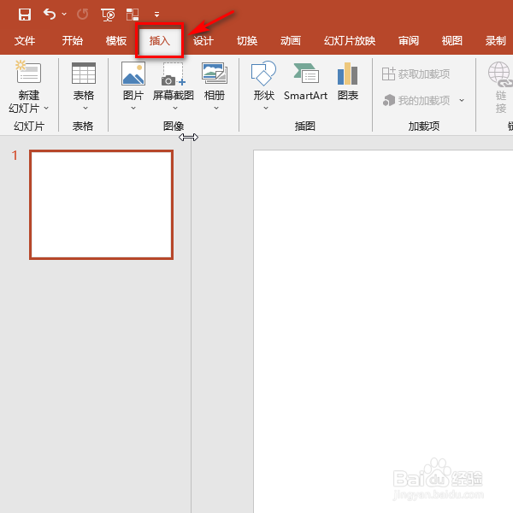This screenshot has height=513, width=513.
Task: Click the 屏幕截图 screenshot icon
Action: pyautogui.click(x=174, y=74)
